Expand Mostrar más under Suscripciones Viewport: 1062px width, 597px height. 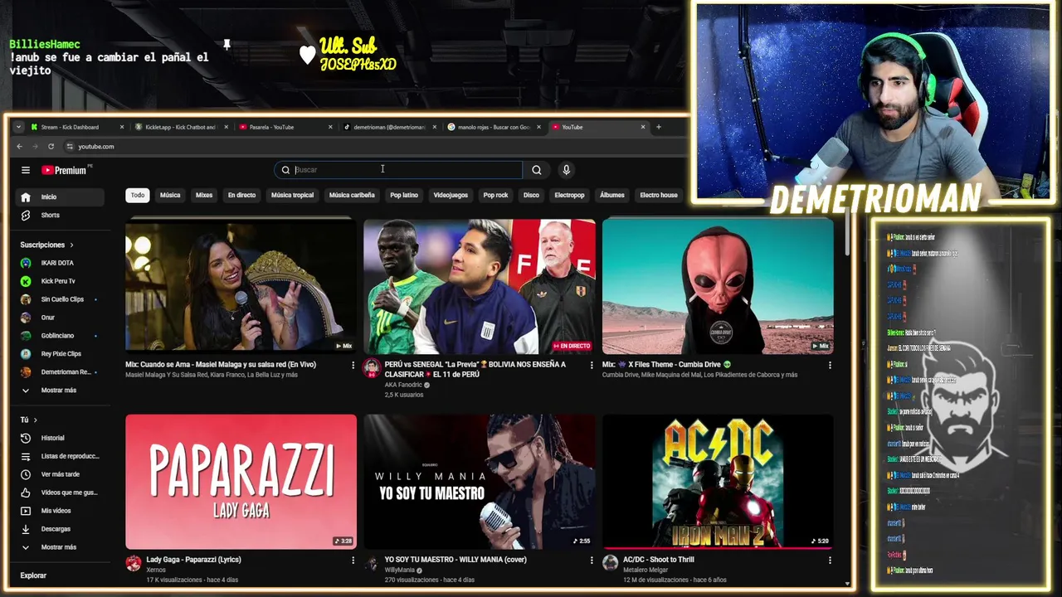pos(59,391)
